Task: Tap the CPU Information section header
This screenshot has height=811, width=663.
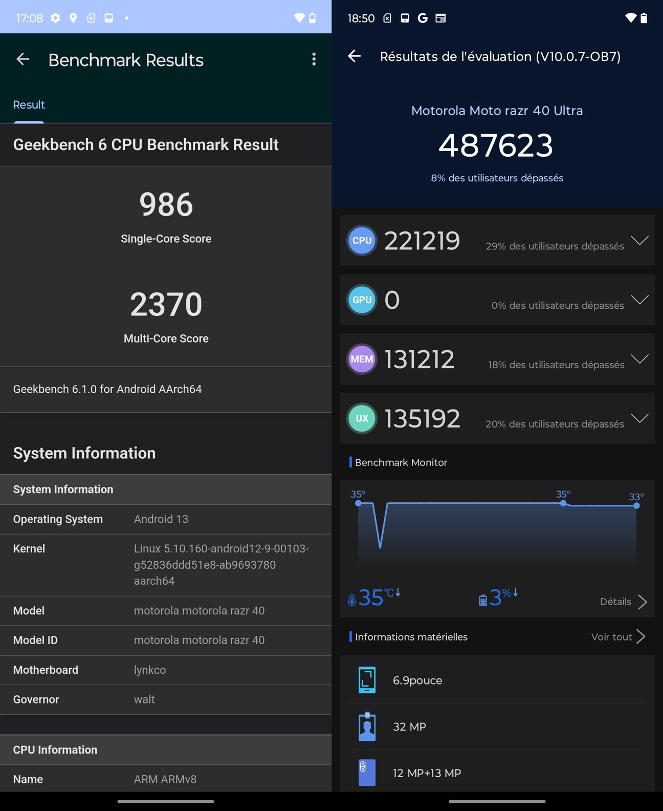Action: pyautogui.click(x=166, y=750)
